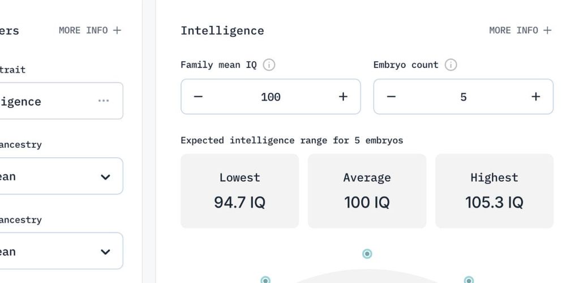Expand MORE INFO in the left sidebar panel
The width and height of the screenshot is (566, 283).
point(90,31)
